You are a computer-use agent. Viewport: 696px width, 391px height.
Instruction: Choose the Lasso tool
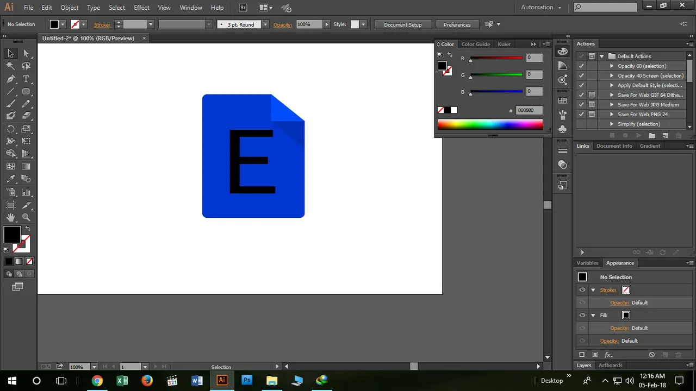(x=26, y=66)
